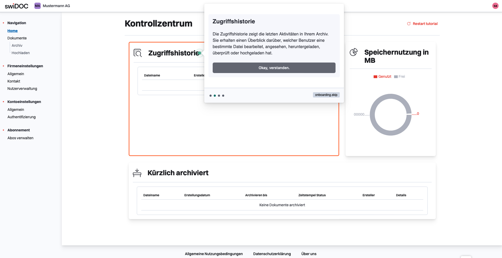Open Dokumente in the sidebar
Image resolution: width=502 pixels, height=258 pixels.
pyautogui.click(x=17, y=38)
